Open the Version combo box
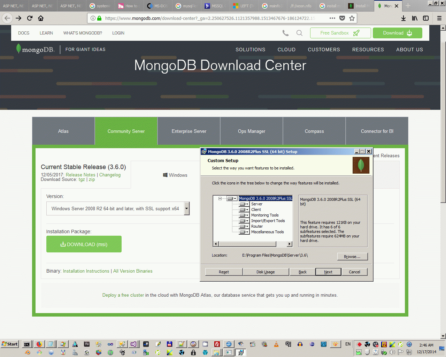The width and height of the screenshot is (446, 357). coord(118,208)
